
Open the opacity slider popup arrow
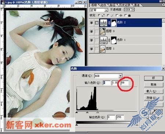tap(133, 10)
